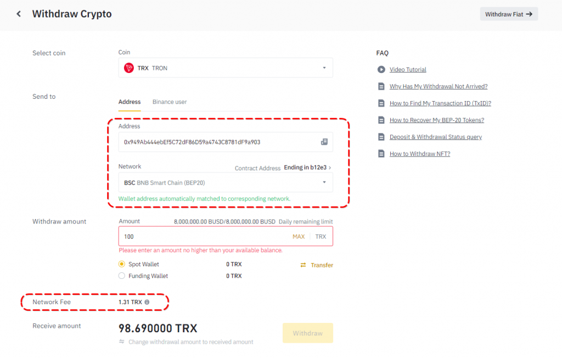
Task: Switch to the Binance user tab
Action: (170, 102)
